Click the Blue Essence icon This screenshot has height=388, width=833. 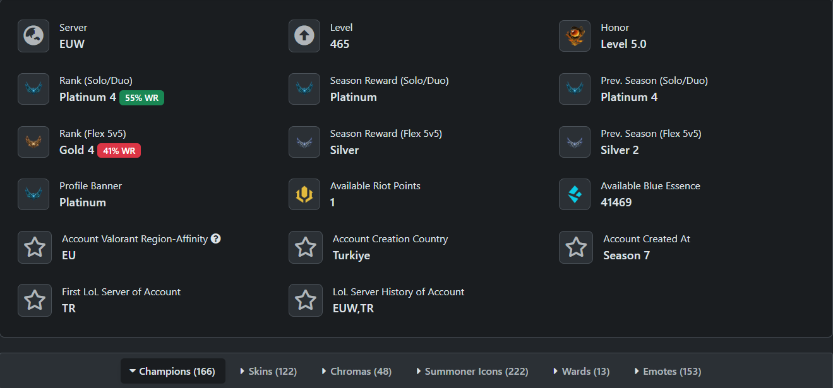[x=575, y=194]
